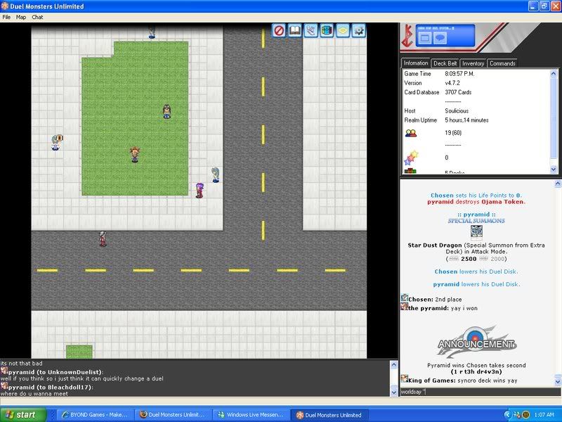Open the book icon in the toolbar
This screenshot has height=422, width=562.
(295, 31)
